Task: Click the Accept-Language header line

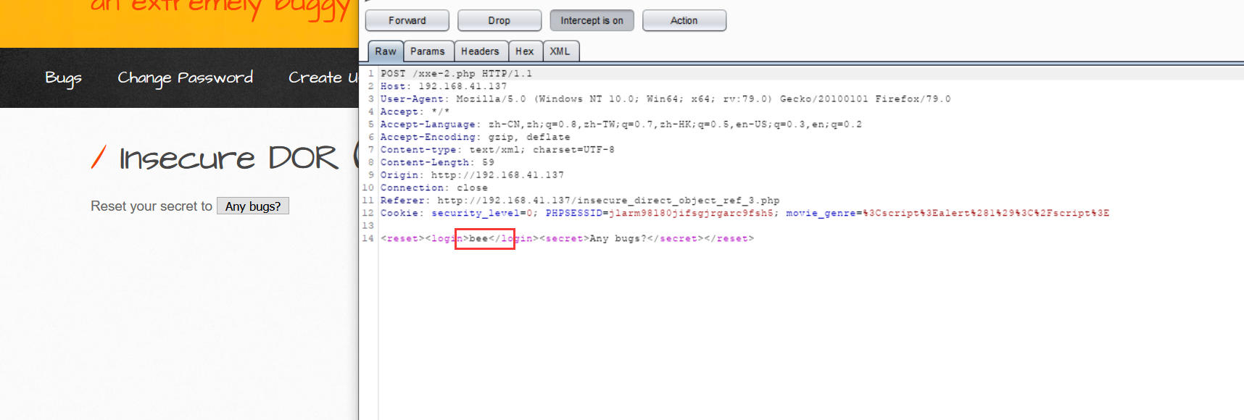Action: [621, 125]
